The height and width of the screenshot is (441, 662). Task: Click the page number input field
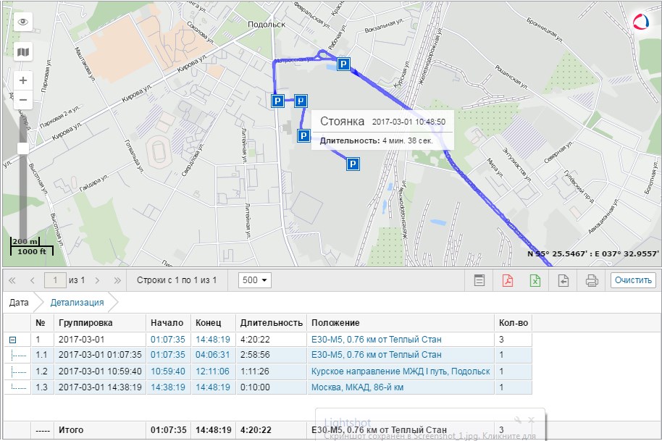[x=54, y=280]
